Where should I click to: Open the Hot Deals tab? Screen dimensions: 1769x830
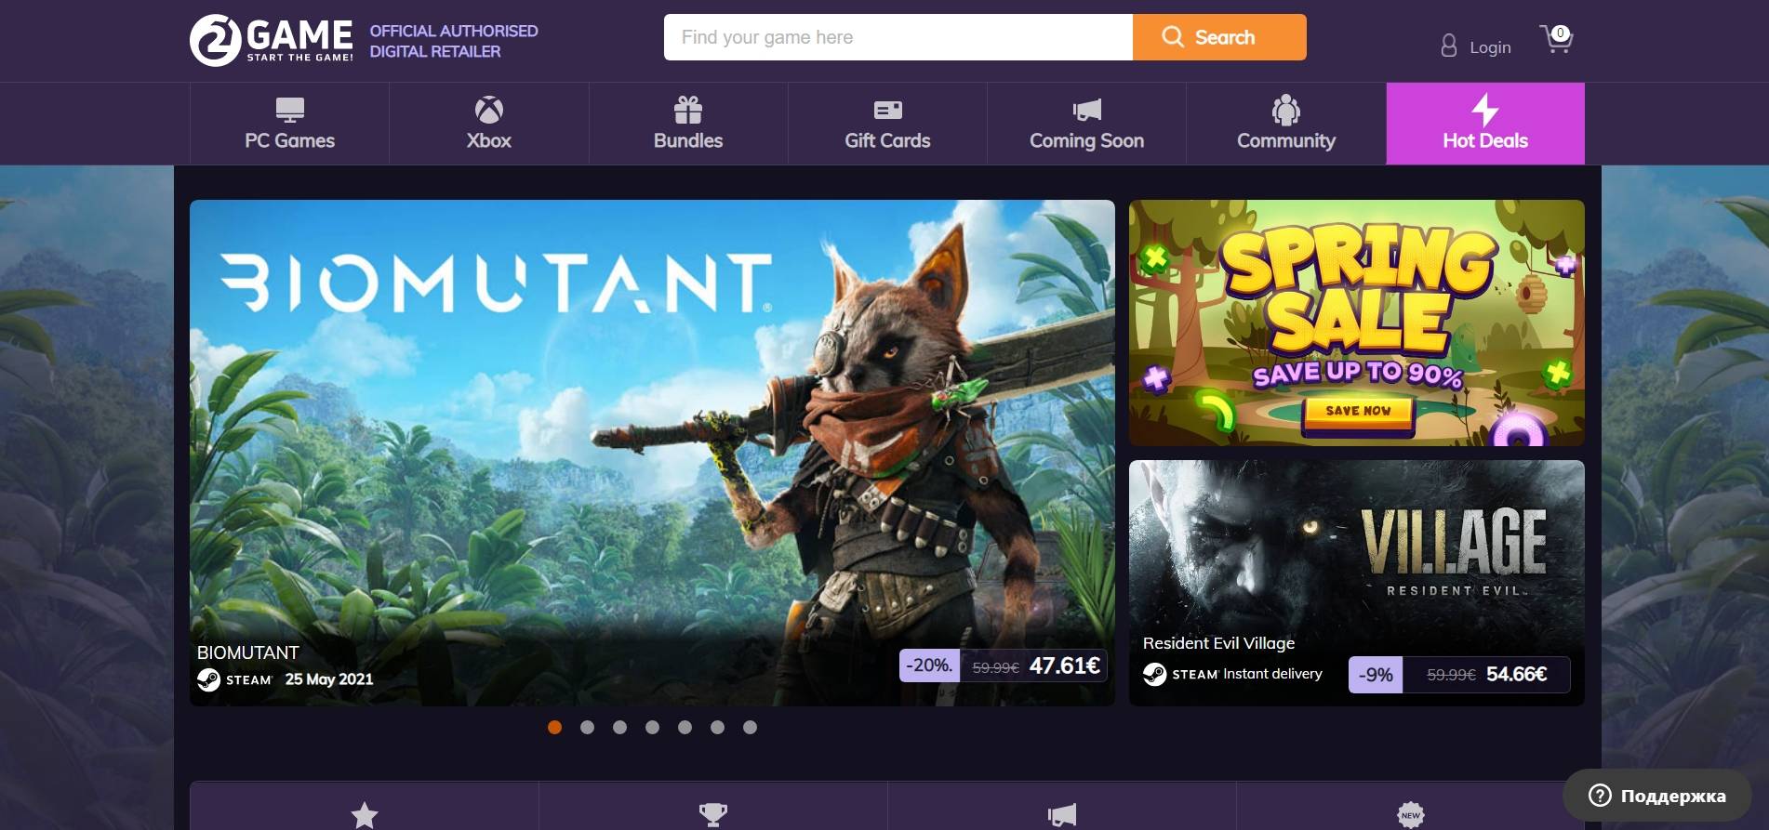click(1485, 124)
